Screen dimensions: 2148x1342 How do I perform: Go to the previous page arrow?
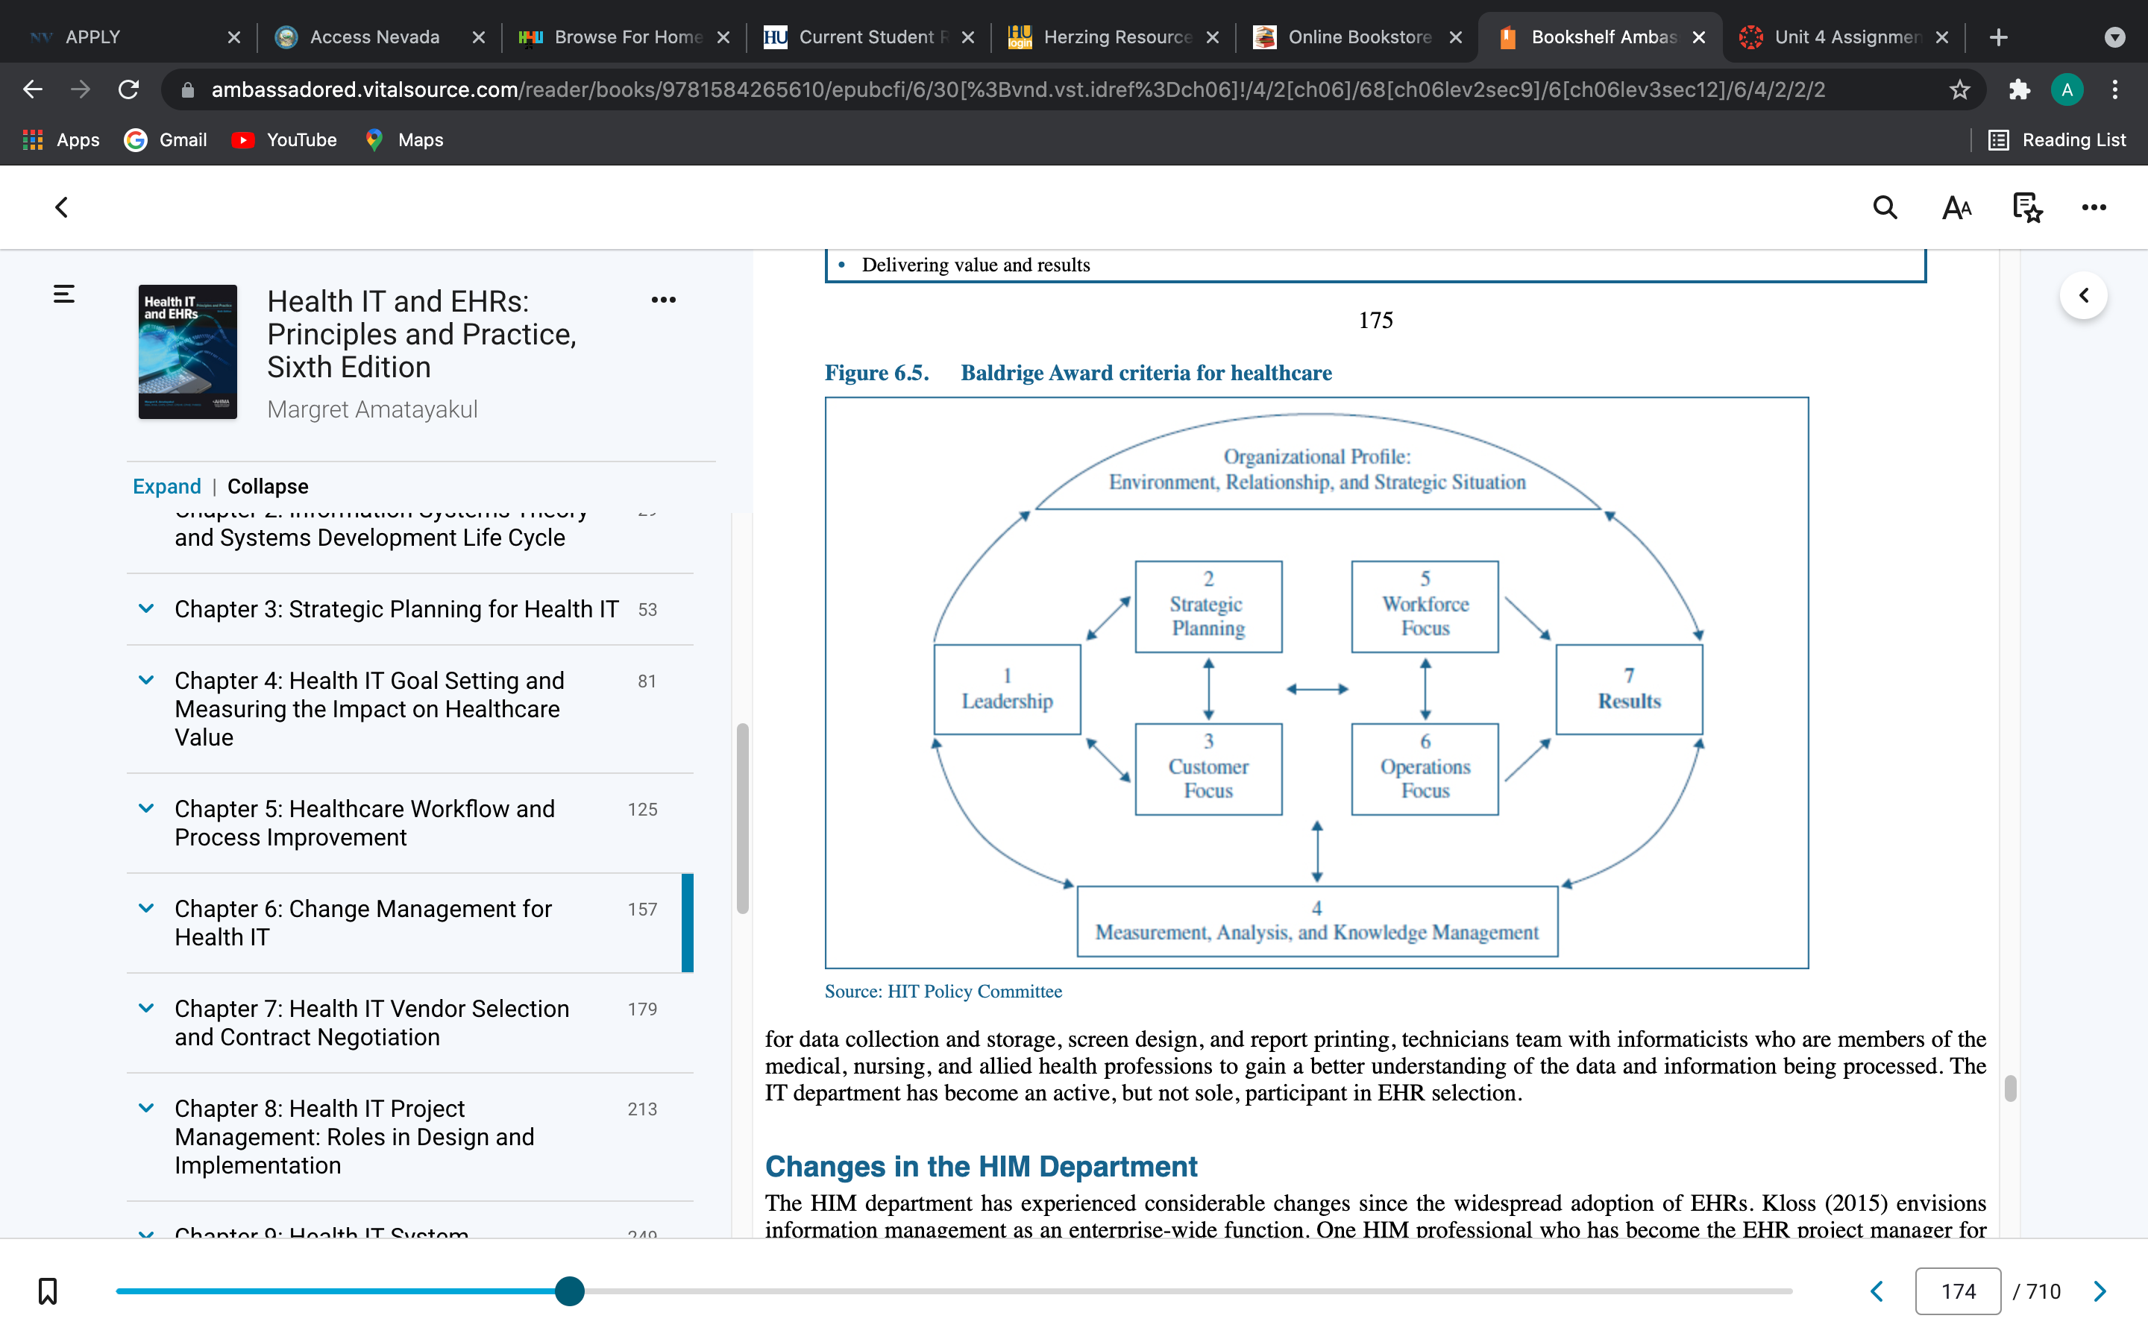pos(1877,1291)
